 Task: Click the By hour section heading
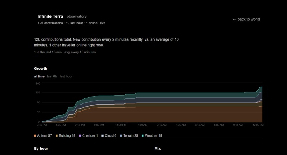(41, 148)
